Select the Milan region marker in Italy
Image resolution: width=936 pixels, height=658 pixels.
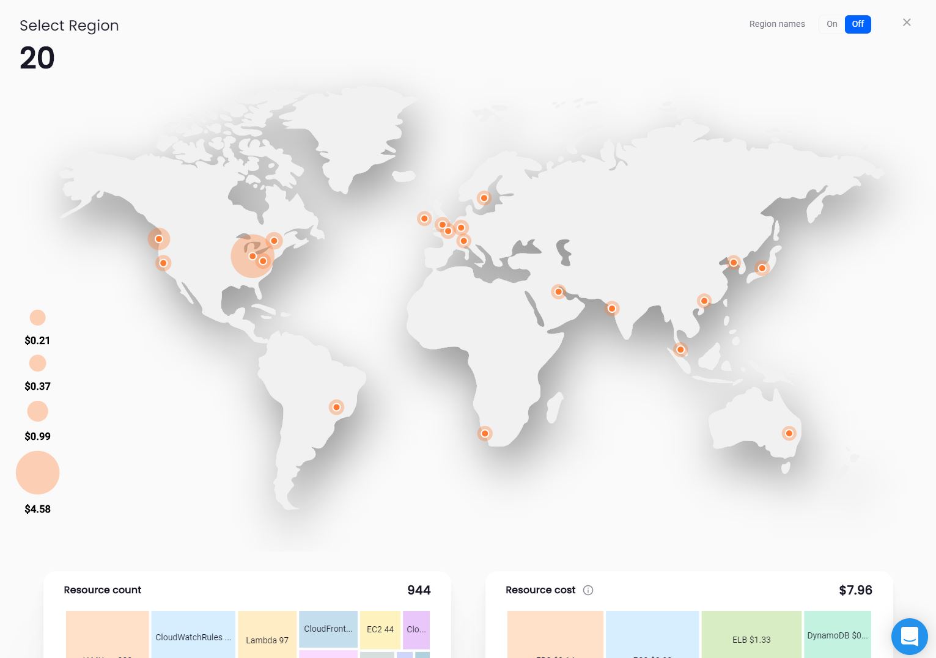[463, 241]
